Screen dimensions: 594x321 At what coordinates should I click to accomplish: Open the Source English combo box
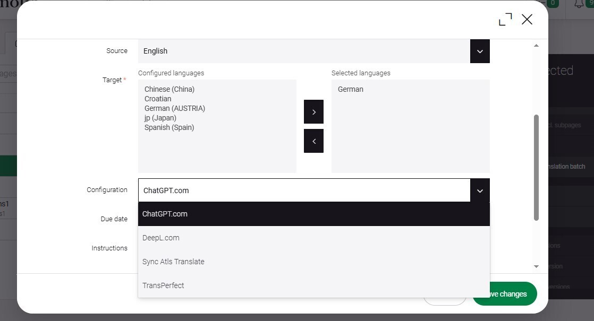coord(304,51)
